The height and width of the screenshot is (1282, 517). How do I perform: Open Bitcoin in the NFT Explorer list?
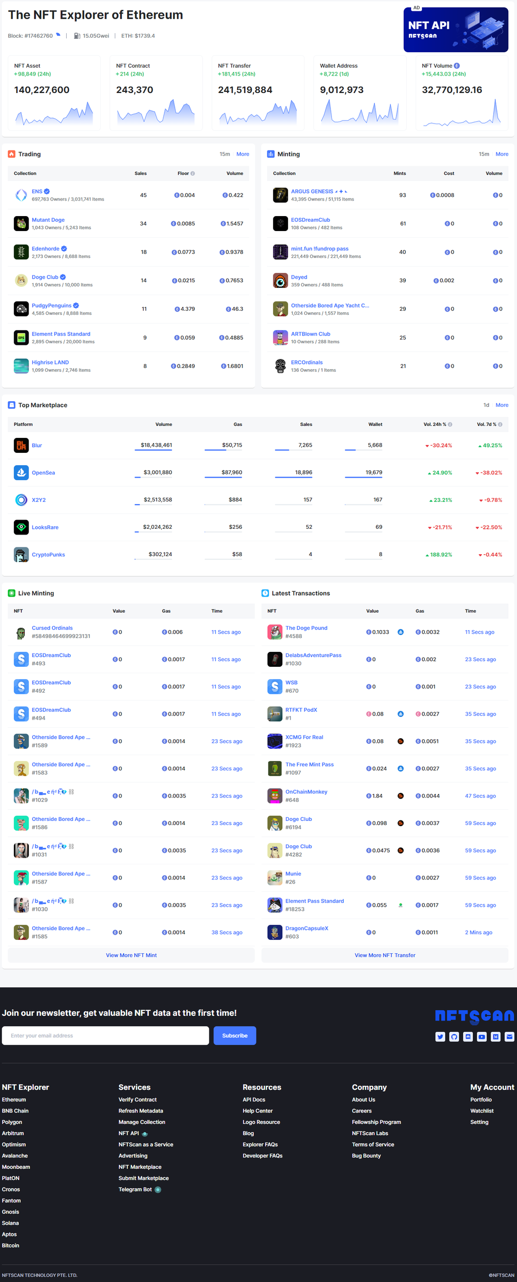click(x=10, y=1245)
